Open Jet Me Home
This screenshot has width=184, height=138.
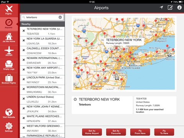[9, 38]
